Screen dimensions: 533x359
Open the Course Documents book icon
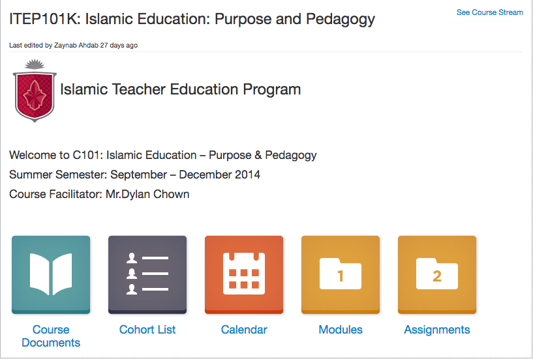click(x=51, y=274)
